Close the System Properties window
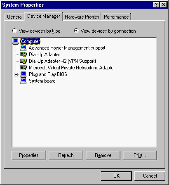Image resolution: width=169 pixels, height=185 pixels. pos(164,5)
